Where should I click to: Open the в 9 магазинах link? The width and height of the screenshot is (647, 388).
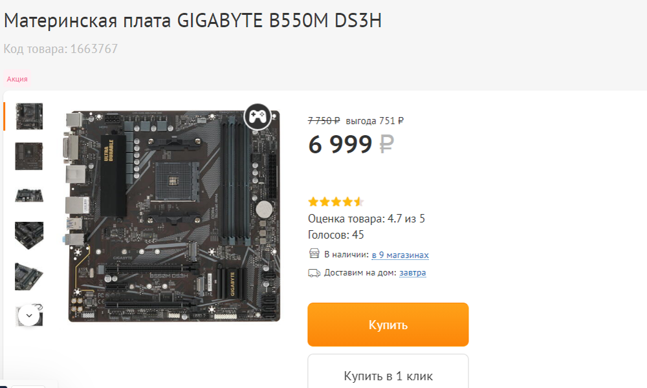(x=400, y=255)
